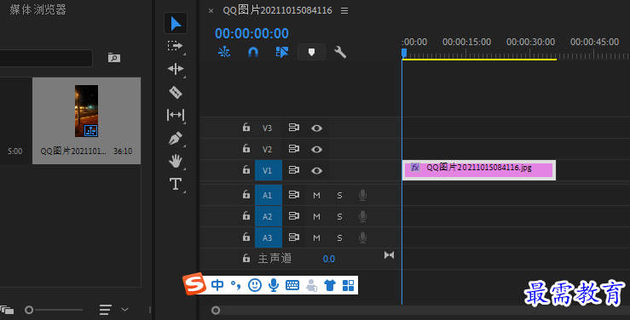The width and height of the screenshot is (630, 320).
Task: Hide track V1 output eye
Action: [316, 170]
